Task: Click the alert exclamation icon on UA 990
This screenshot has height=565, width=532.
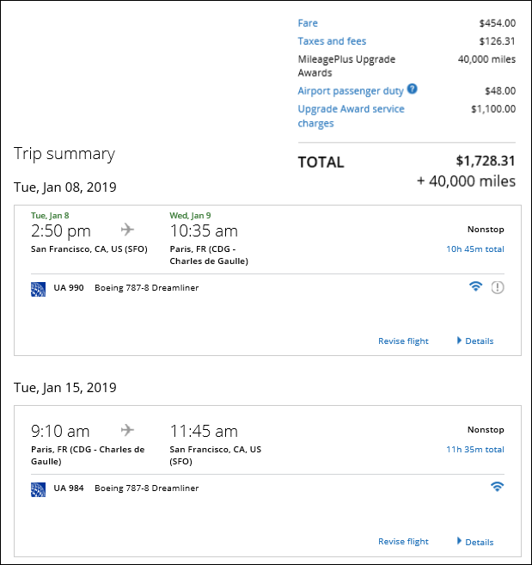Action: click(x=498, y=287)
